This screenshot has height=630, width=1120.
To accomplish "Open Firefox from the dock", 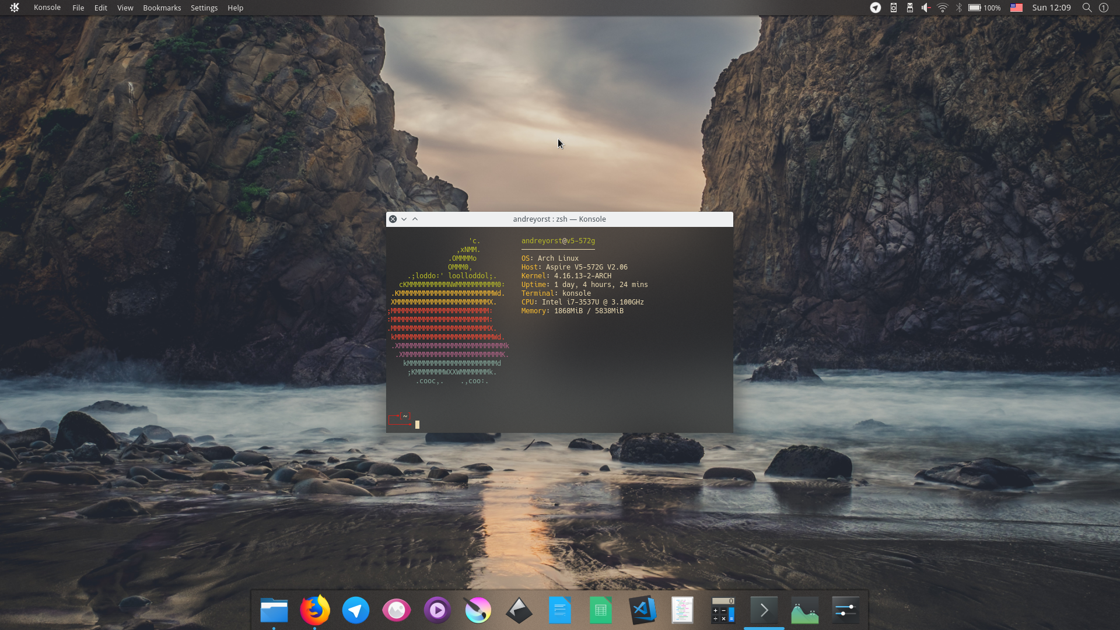I will 315,610.
